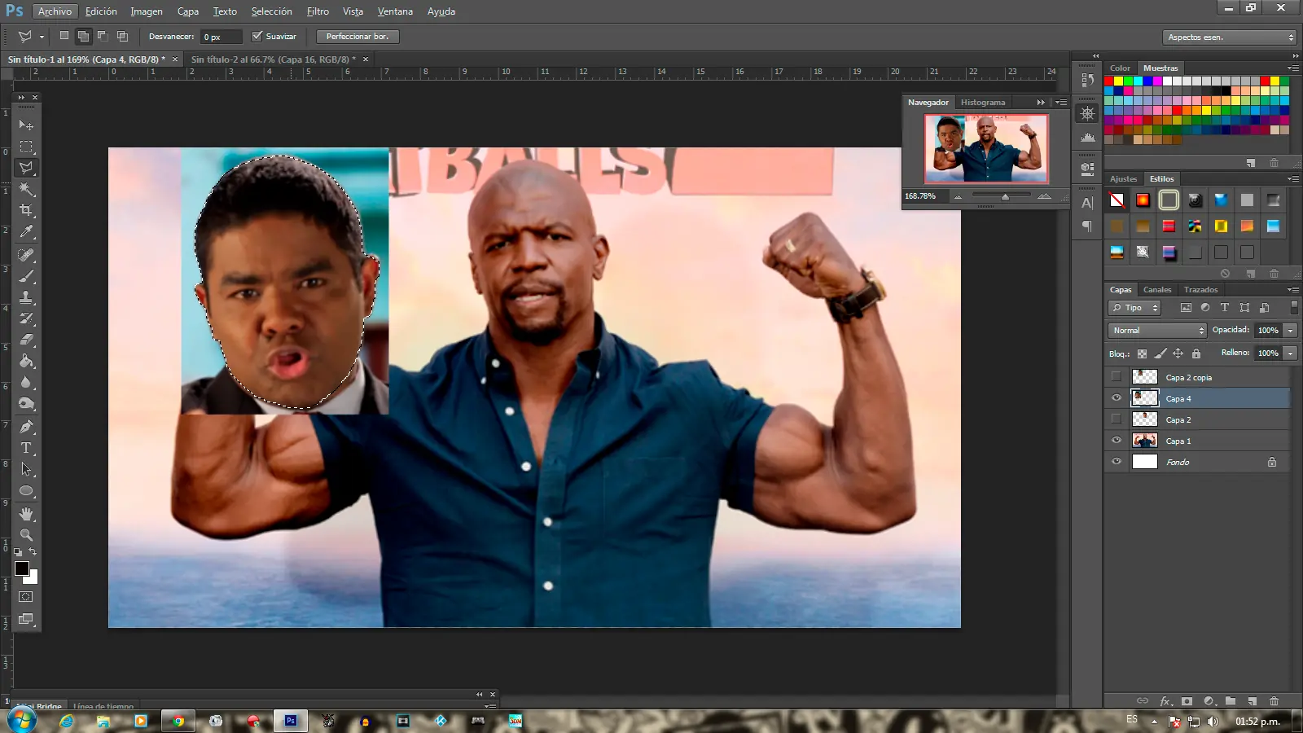The image size is (1303, 733).
Task: Pick the first red swatch in Muestras
Action: pos(1108,81)
